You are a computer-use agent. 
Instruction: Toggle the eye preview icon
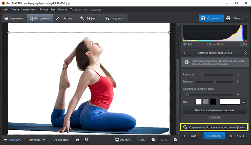[x=77, y=140]
